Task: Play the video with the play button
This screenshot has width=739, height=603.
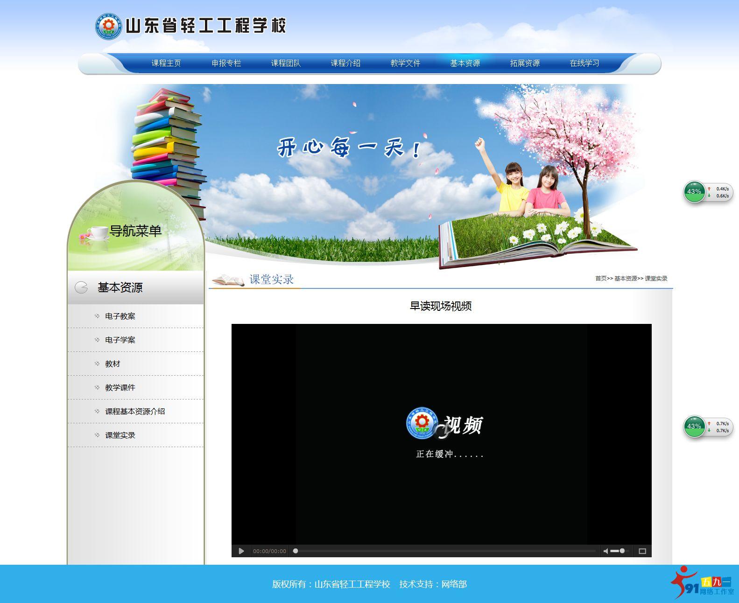Action: [241, 551]
